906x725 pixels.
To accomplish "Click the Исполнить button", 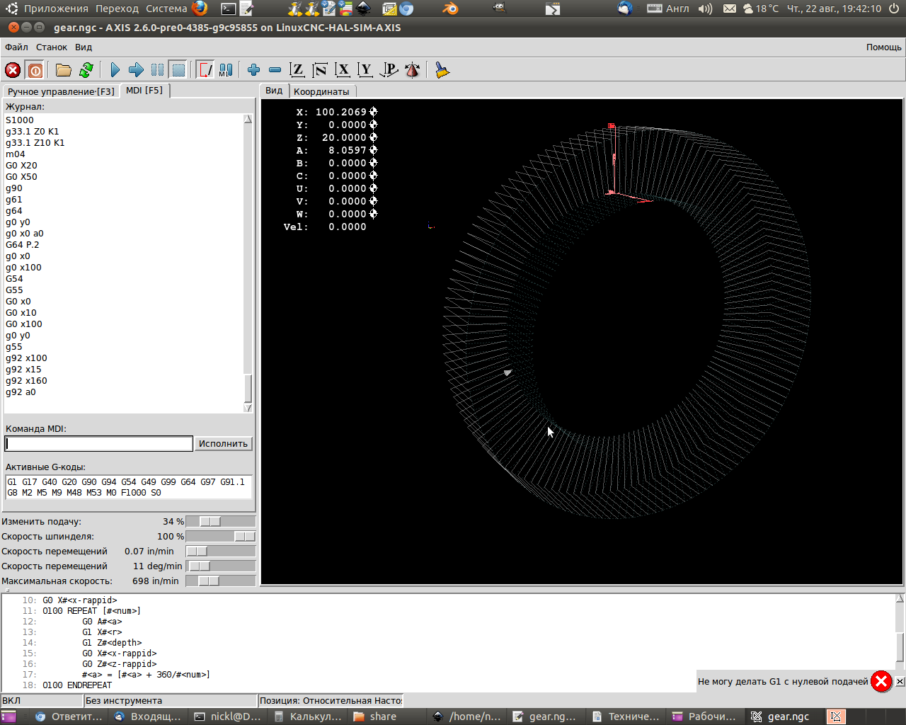I will coord(223,444).
